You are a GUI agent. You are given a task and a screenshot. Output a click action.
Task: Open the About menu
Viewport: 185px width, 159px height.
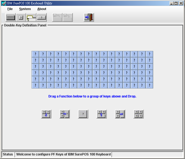(x=42, y=9)
